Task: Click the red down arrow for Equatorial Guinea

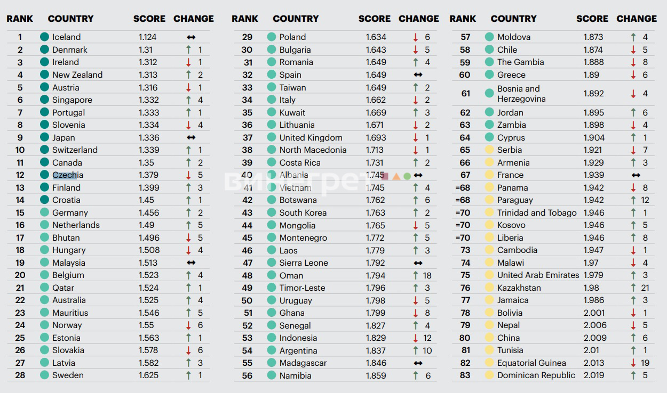Action: click(x=633, y=363)
